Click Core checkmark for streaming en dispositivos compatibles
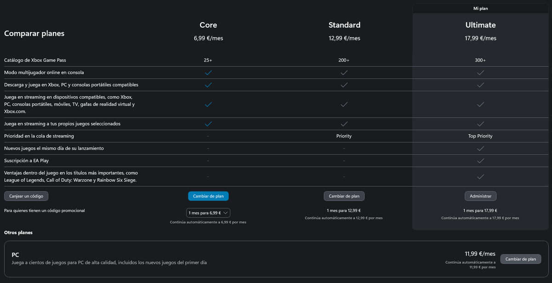552x283 pixels. [208, 104]
